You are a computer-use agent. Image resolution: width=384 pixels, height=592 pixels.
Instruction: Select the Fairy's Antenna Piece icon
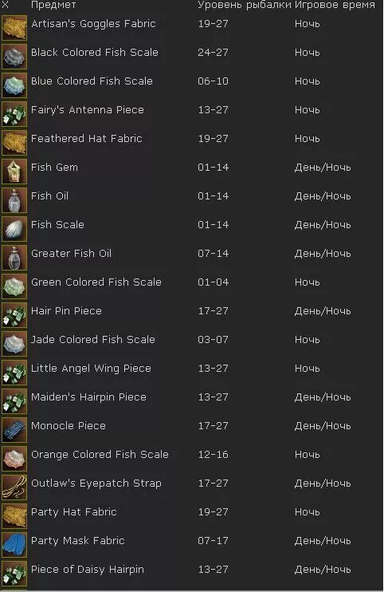pyautogui.click(x=14, y=113)
